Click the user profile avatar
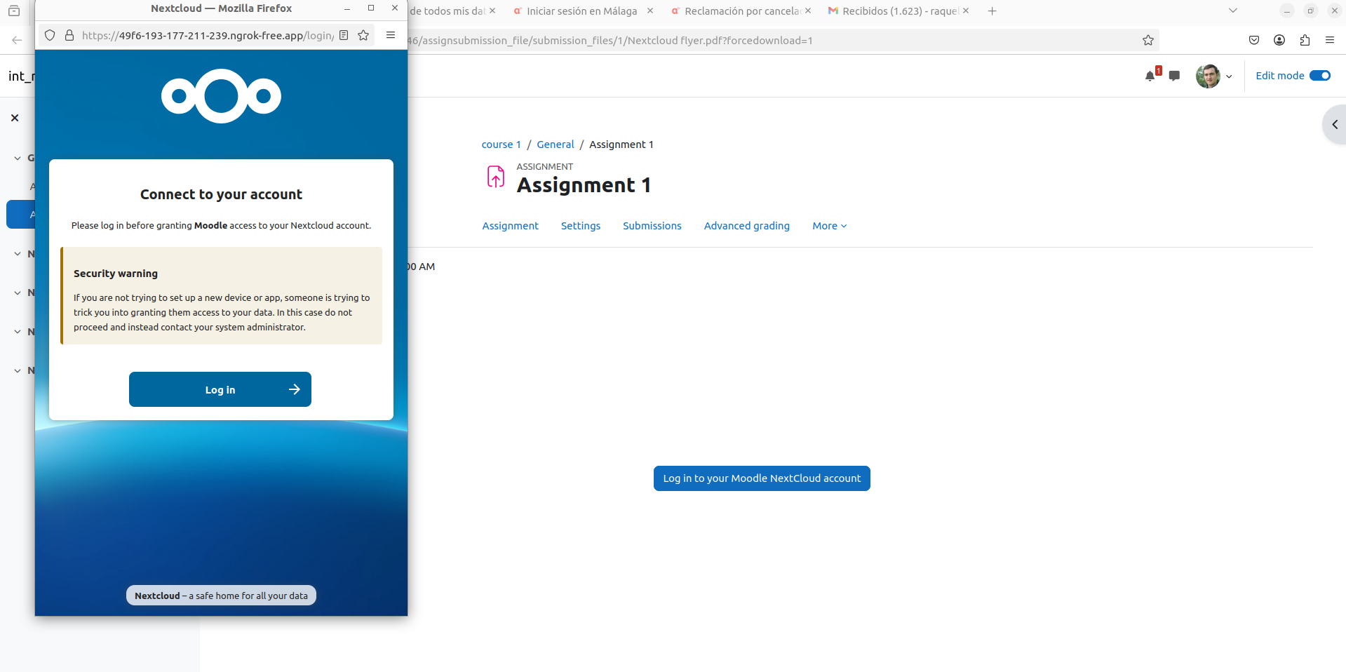 [1208, 76]
